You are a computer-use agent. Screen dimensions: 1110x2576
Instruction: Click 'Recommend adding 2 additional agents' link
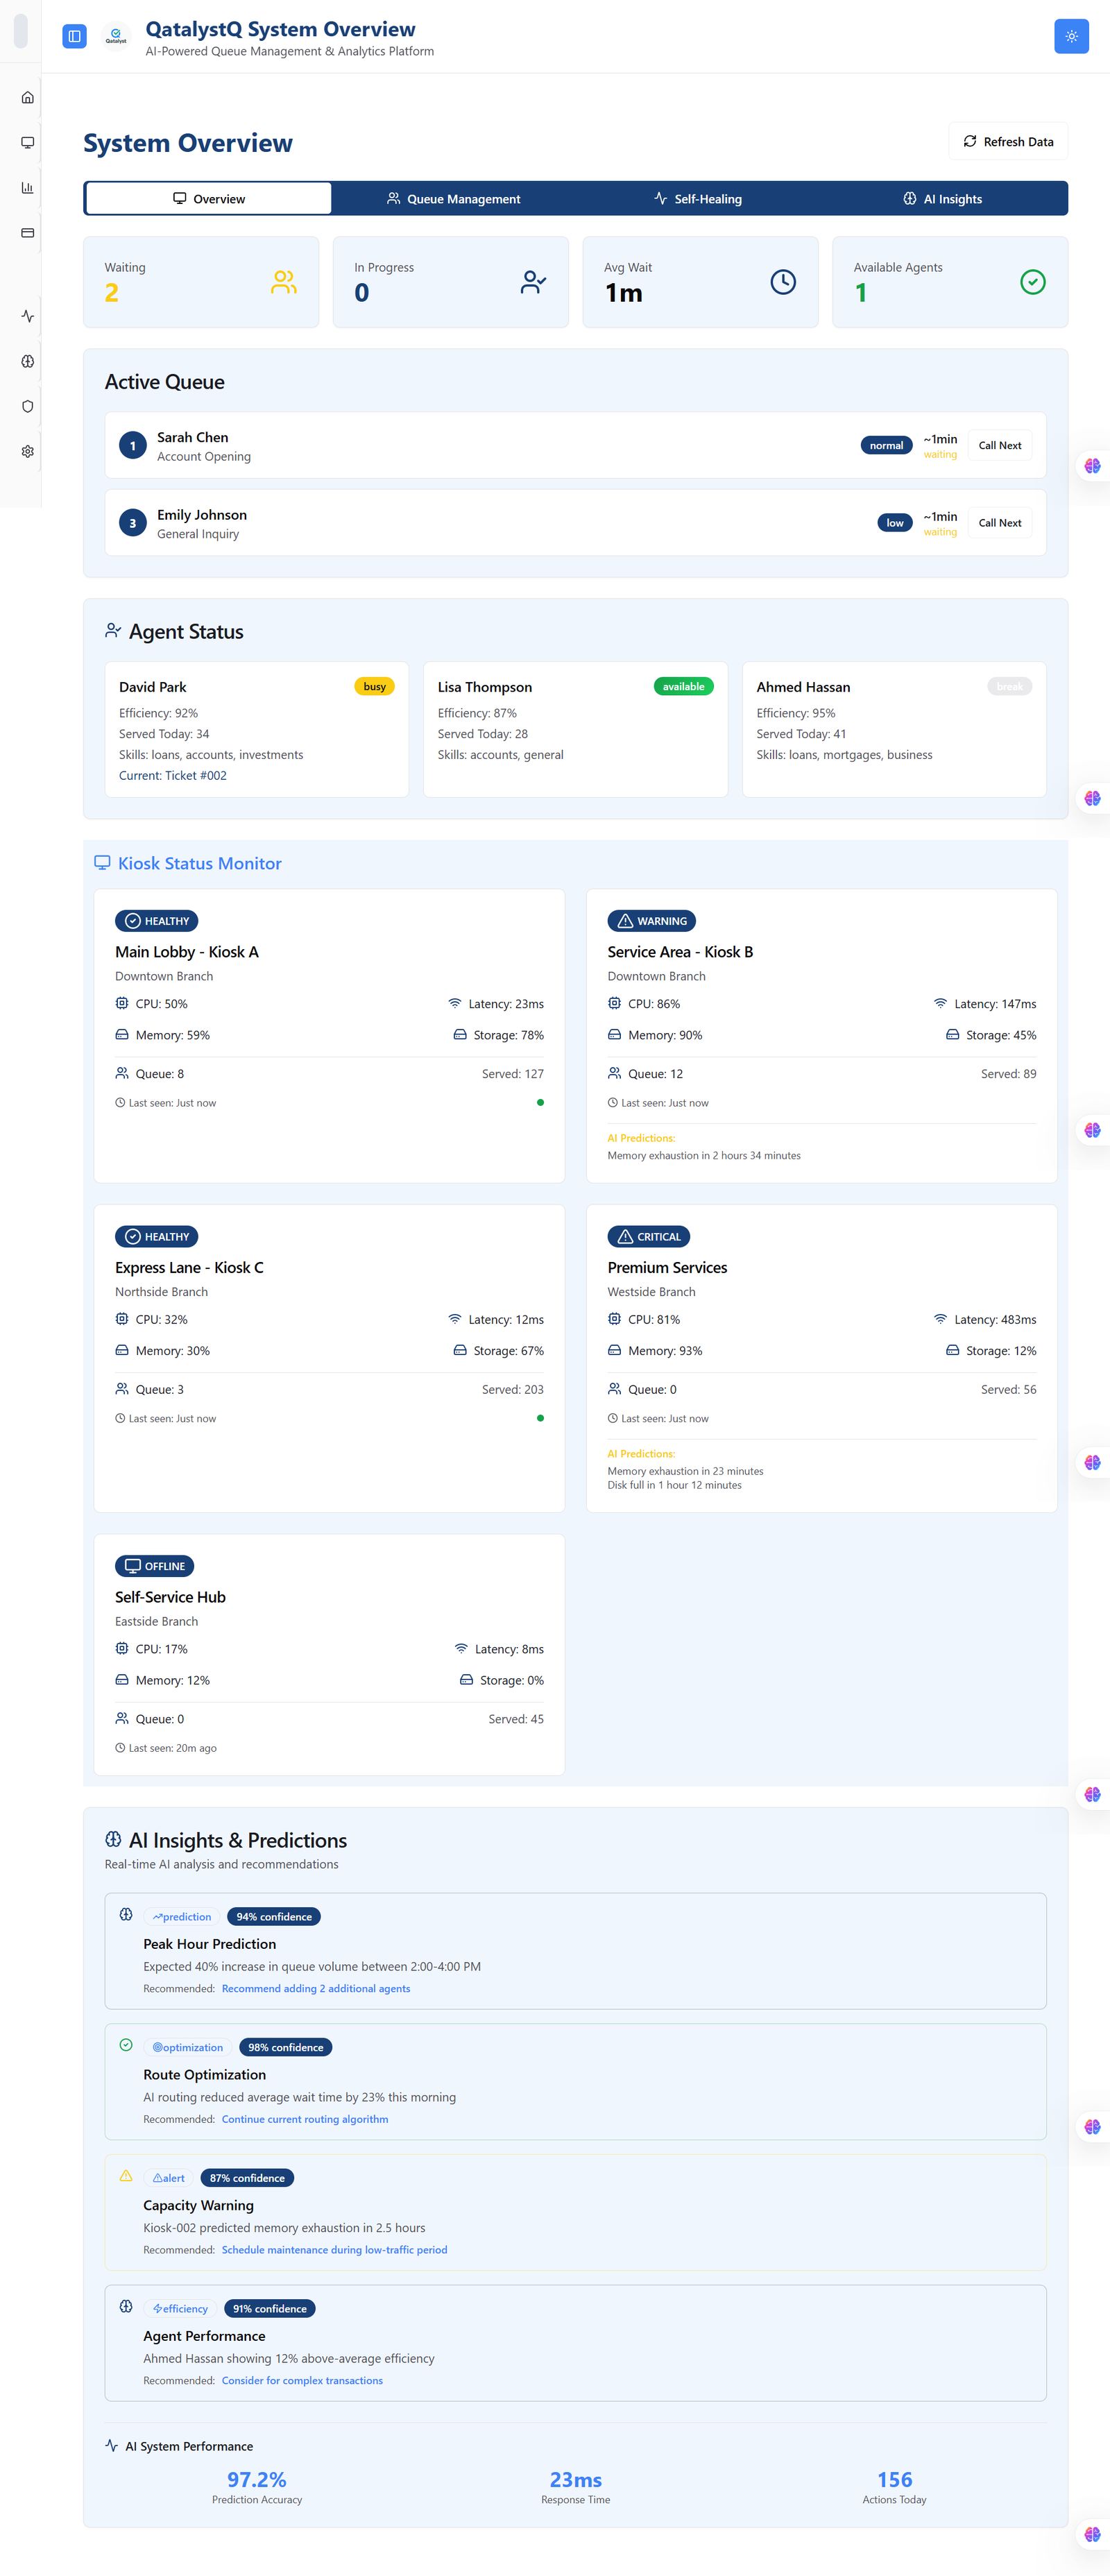pyautogui.click(x=316, y=1988)
